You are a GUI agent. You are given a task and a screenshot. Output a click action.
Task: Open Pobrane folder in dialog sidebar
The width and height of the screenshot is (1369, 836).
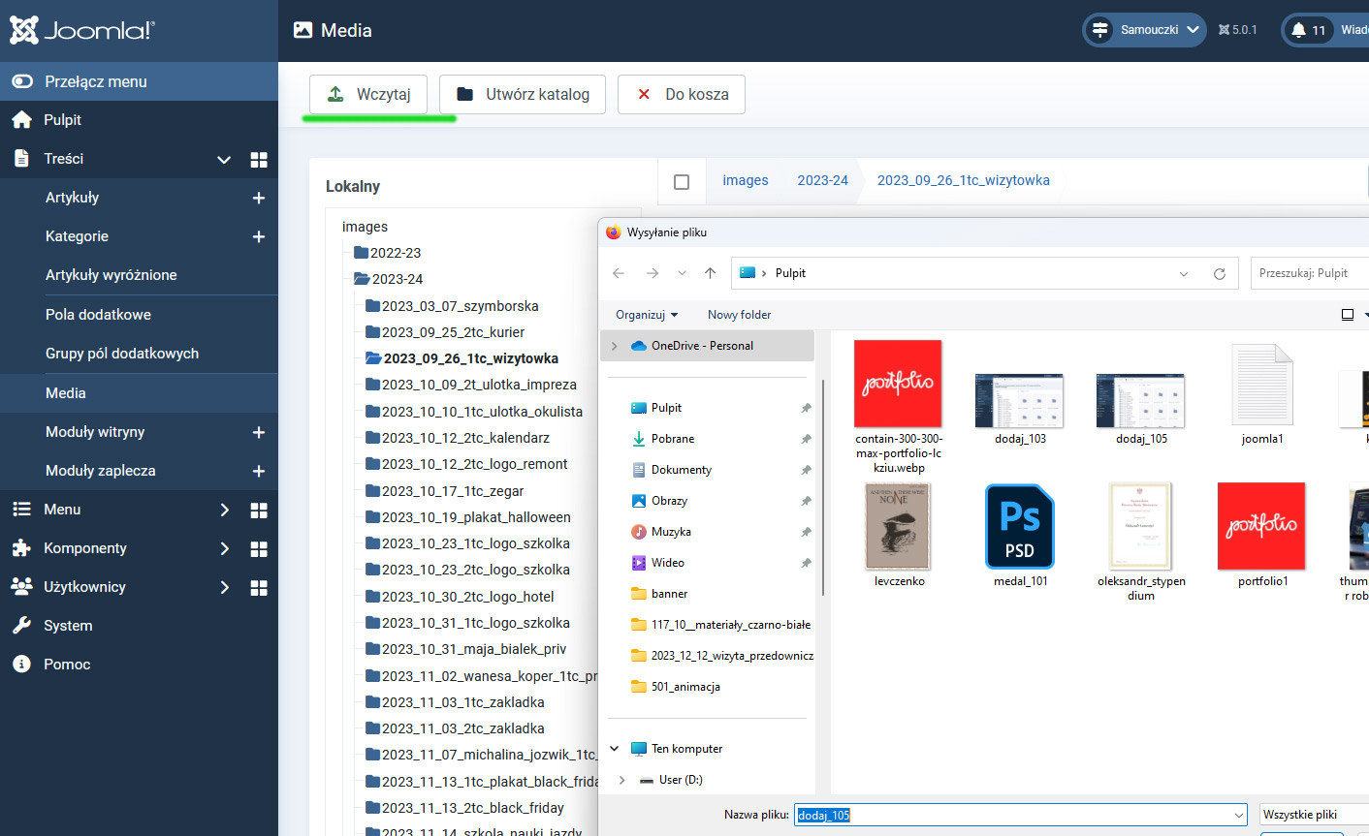pos(672,439)
